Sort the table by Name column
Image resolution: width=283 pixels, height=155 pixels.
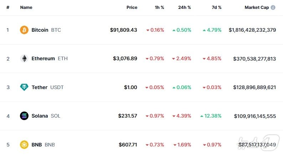[x=26, y=7]
